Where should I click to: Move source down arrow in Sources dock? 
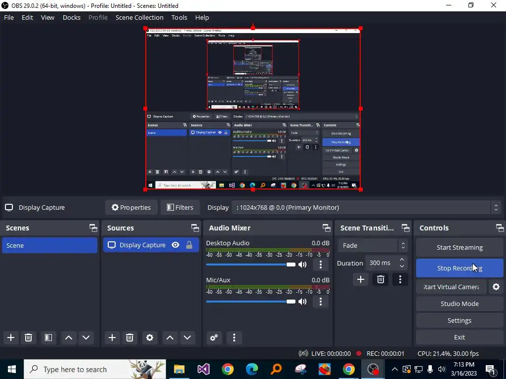point(187,338)
